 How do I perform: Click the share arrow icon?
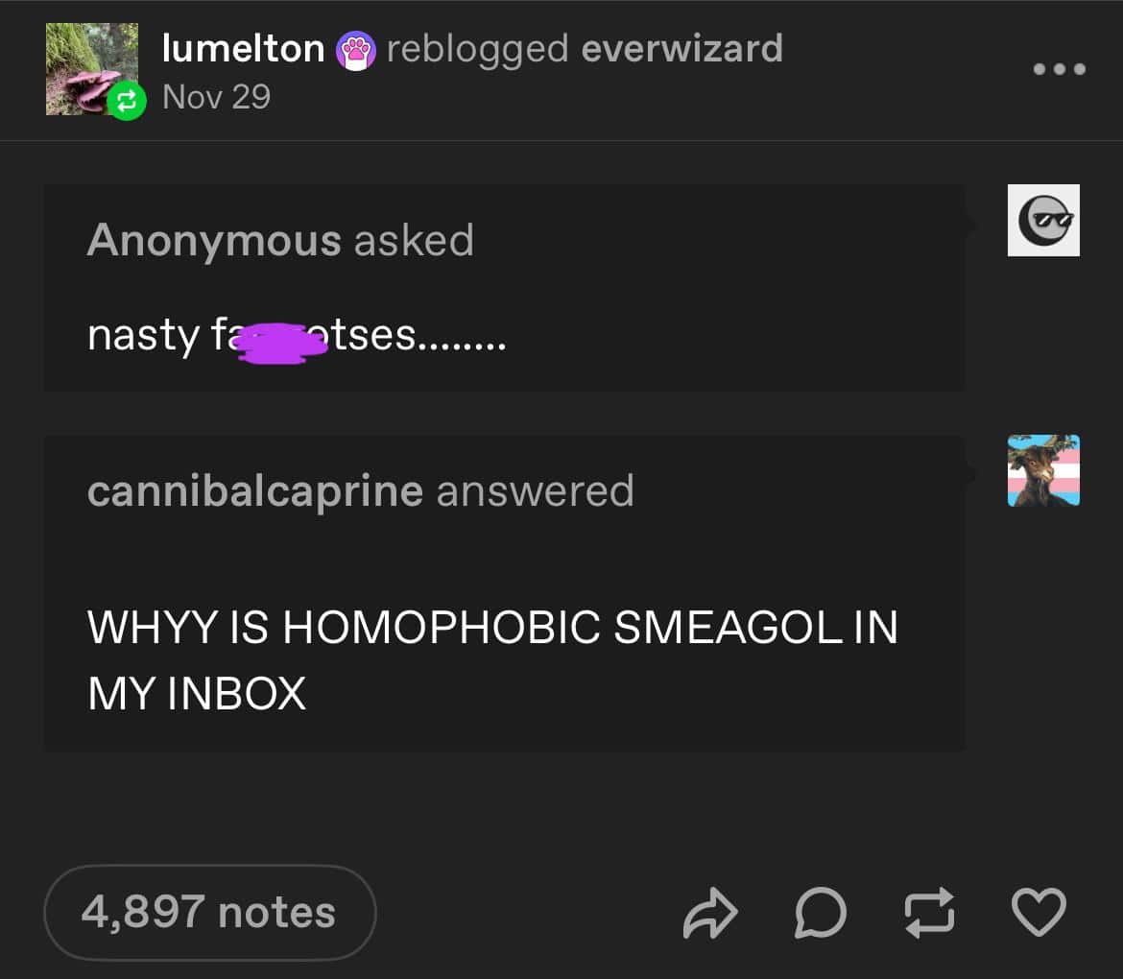click(x=709, y=913)
